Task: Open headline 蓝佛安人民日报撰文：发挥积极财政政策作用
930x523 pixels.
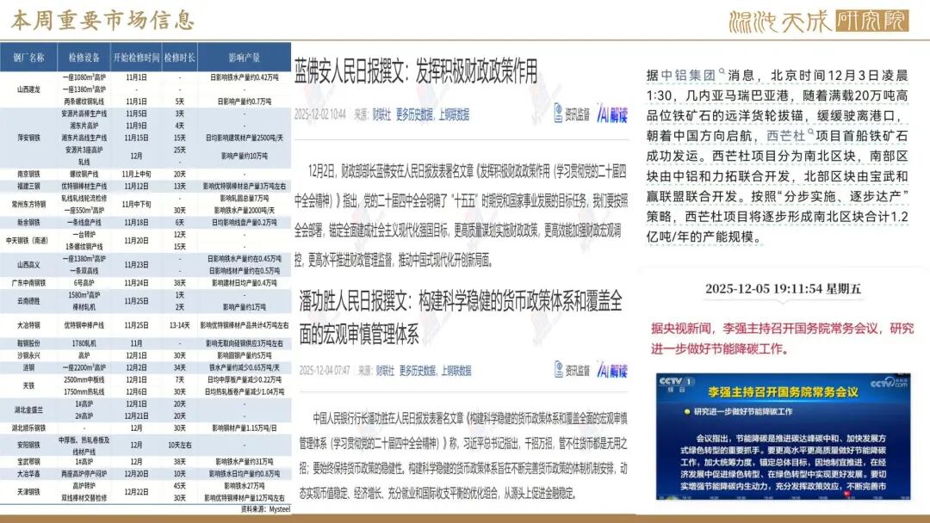Action: click(x=416, y=71)
